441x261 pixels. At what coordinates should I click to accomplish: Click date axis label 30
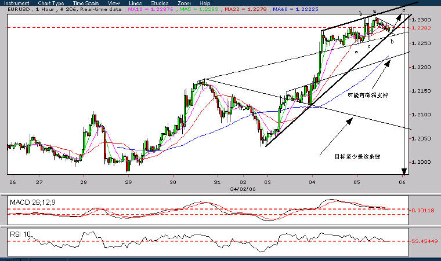[173, 182]
